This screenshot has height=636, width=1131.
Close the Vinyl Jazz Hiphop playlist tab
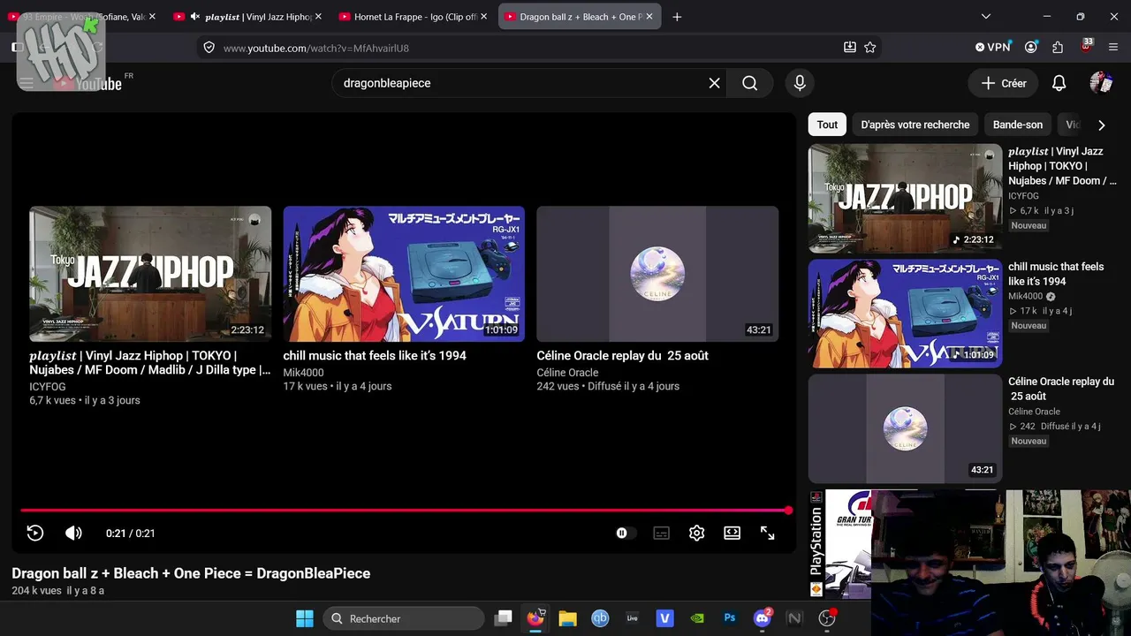318,17
